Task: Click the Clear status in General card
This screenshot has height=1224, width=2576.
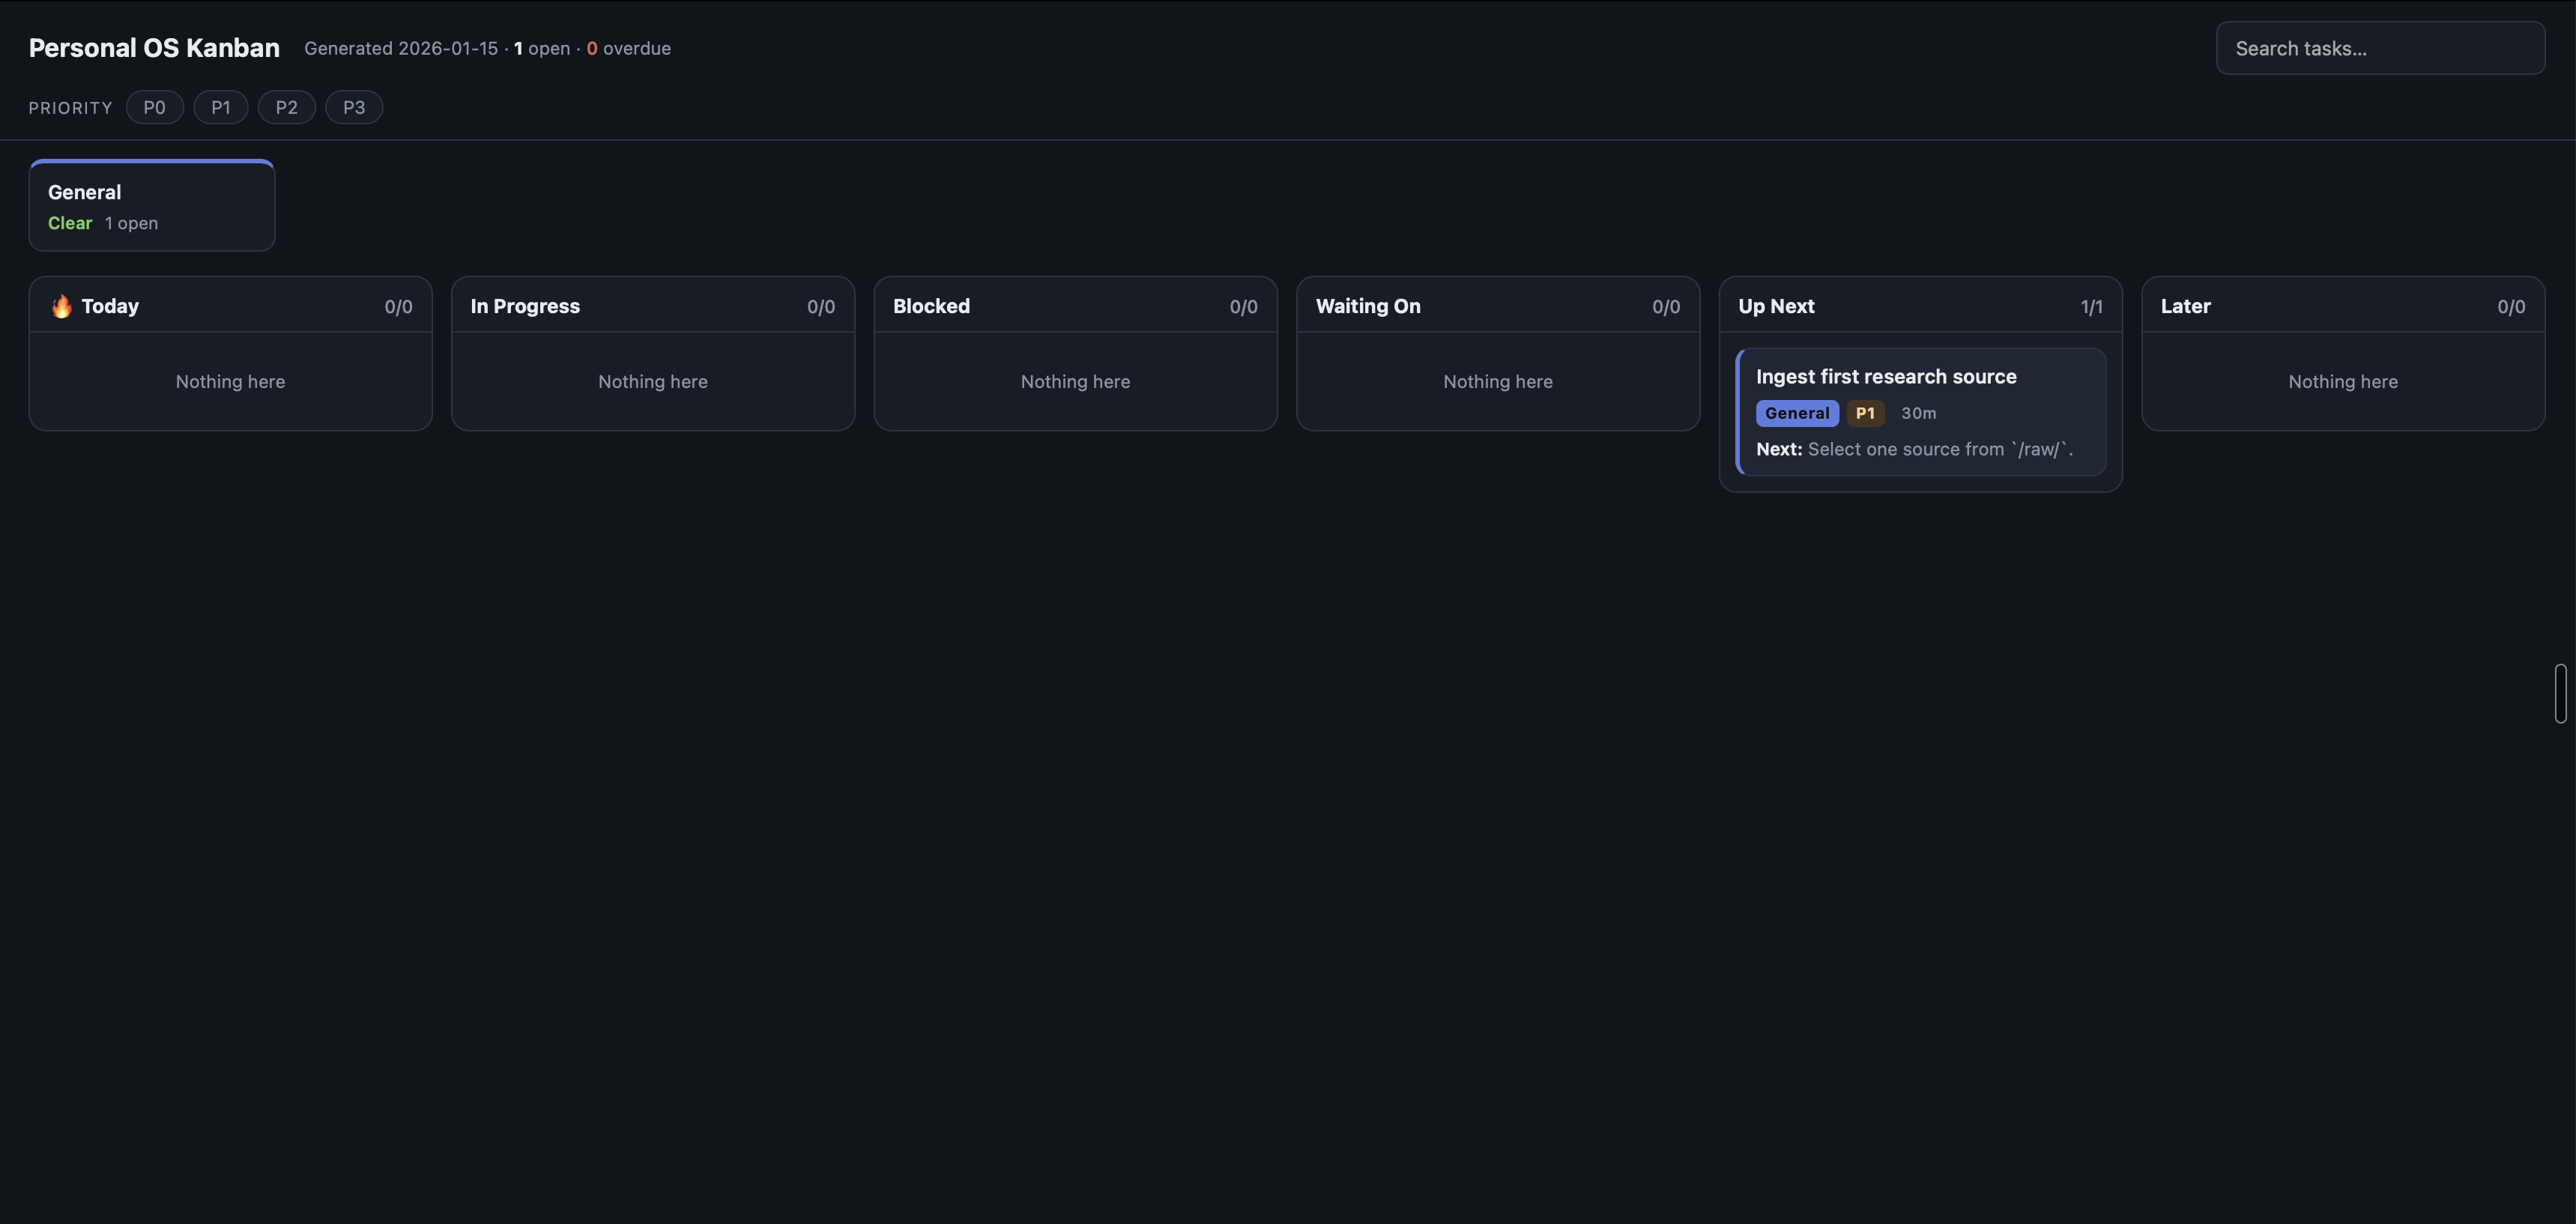Action: point(70,223)
